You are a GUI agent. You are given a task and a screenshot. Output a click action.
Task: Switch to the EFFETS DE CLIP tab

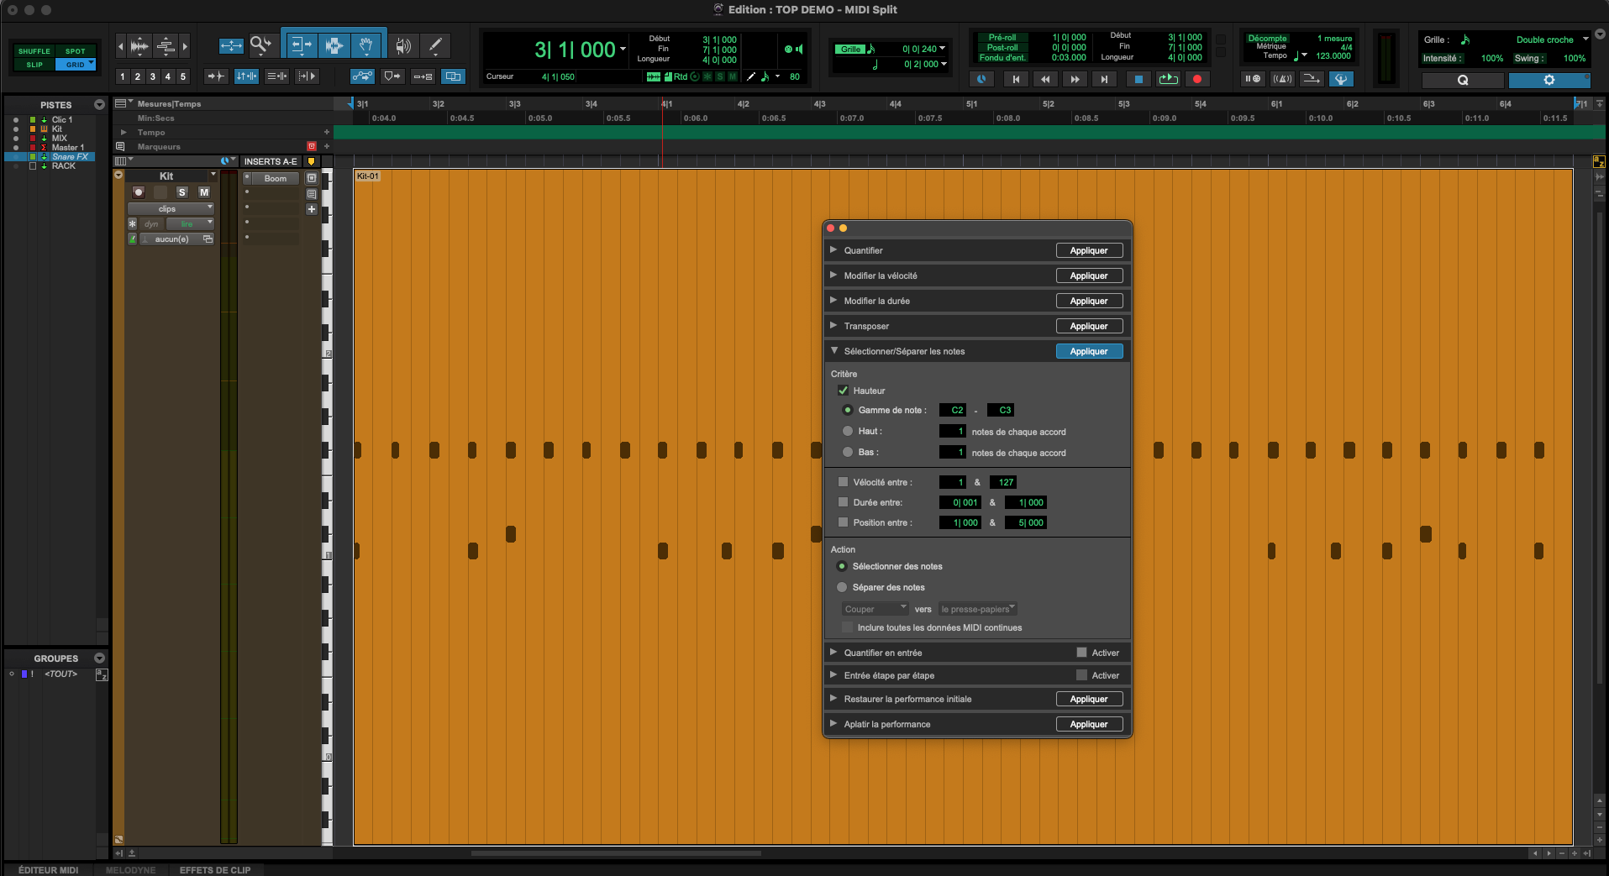coord(215,870)
